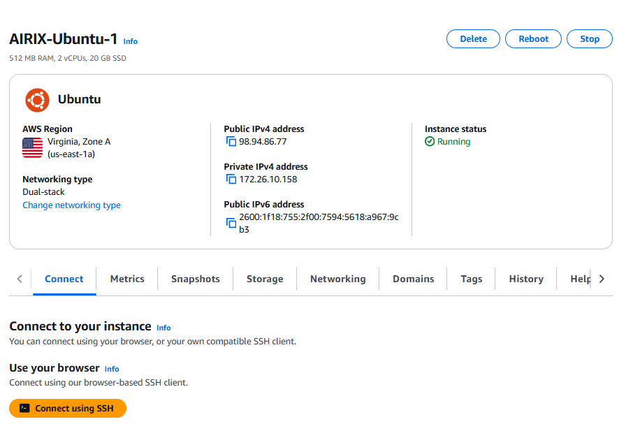
Task: Switch to the Metrics tab
Action: click(x=126, y=278)
